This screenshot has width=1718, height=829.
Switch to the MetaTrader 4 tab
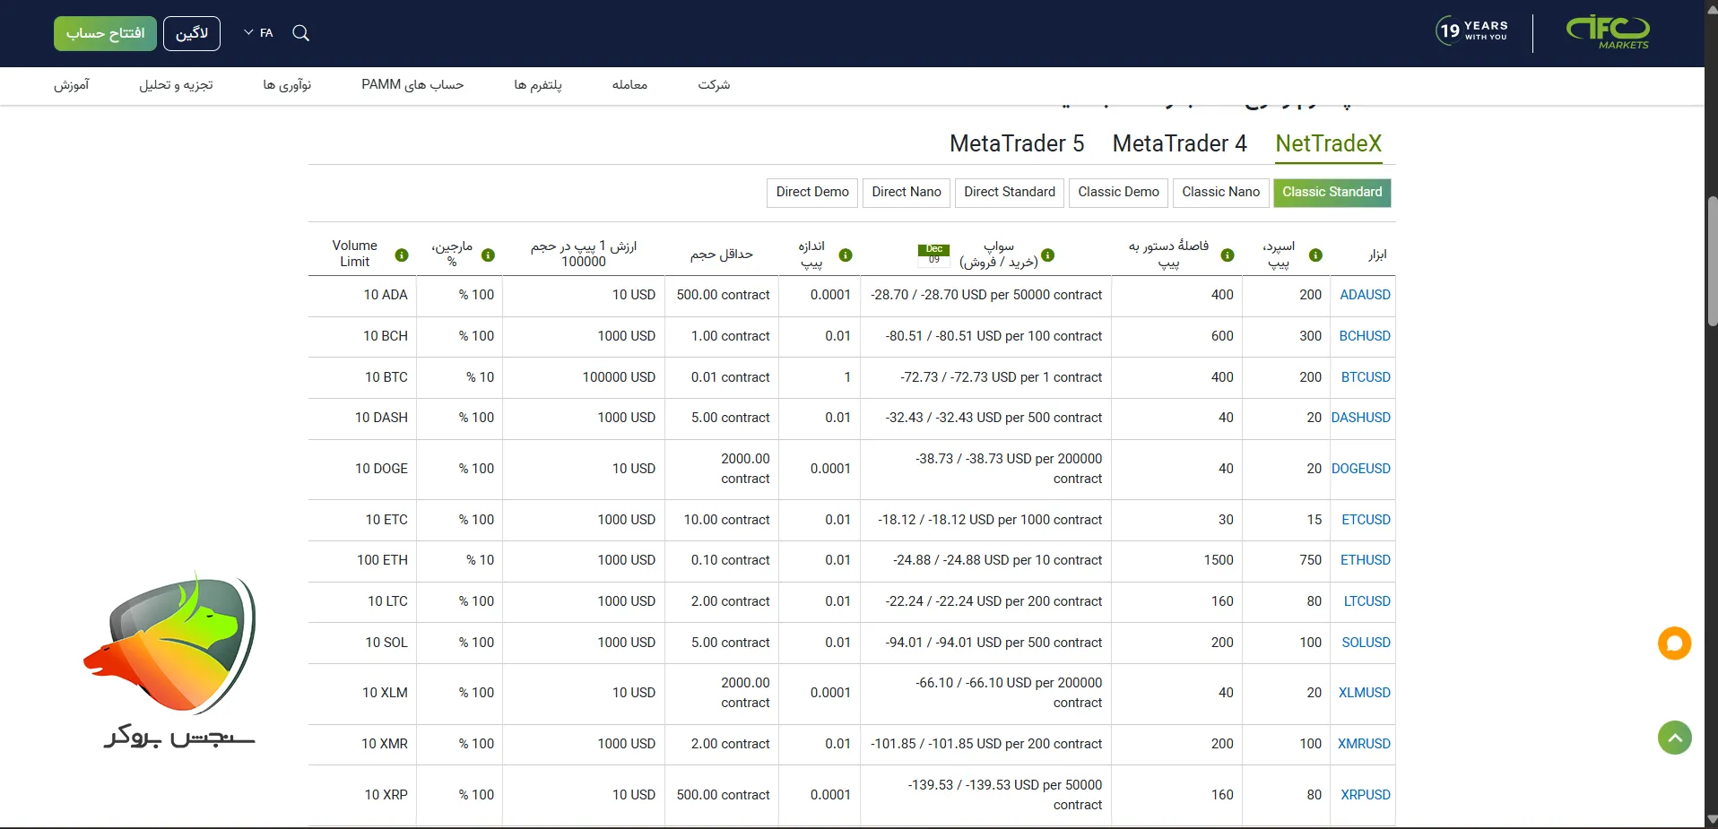(1179, 144)
